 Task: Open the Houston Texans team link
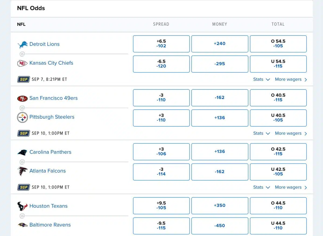[48, 206]
